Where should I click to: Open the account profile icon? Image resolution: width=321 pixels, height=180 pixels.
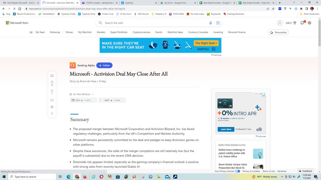pyautogui.click(x=280, y=23)
